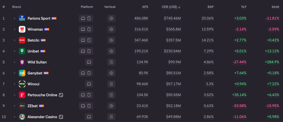Click the 486.08K APS value
The height and width of the screenshot is (122, 283).
pos(141,19)
